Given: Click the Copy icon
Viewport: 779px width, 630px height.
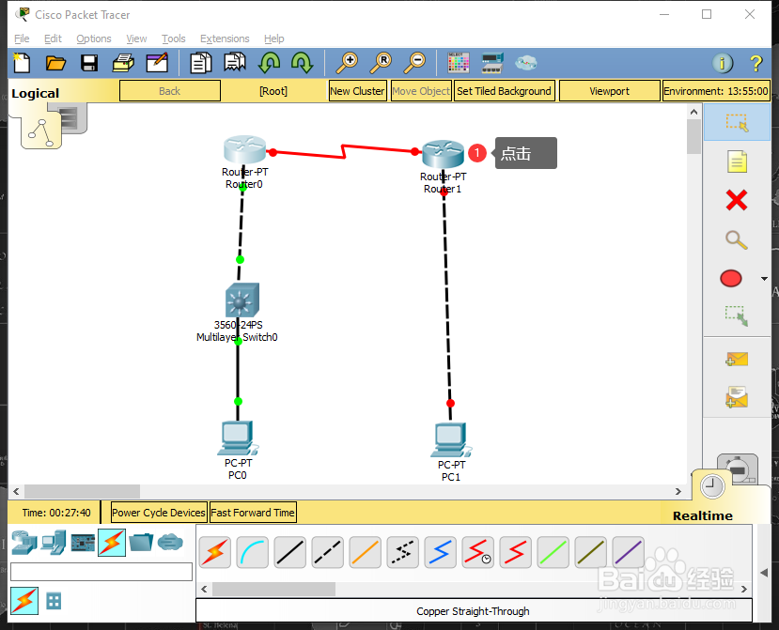Looking at the screenshot, I should pos(201,63).
